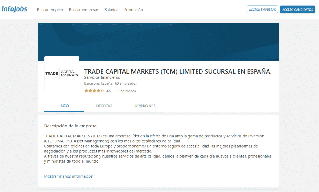Click the 60 empleados text
The height and width of the screenshot is (192, 319).
pos(126,83)
